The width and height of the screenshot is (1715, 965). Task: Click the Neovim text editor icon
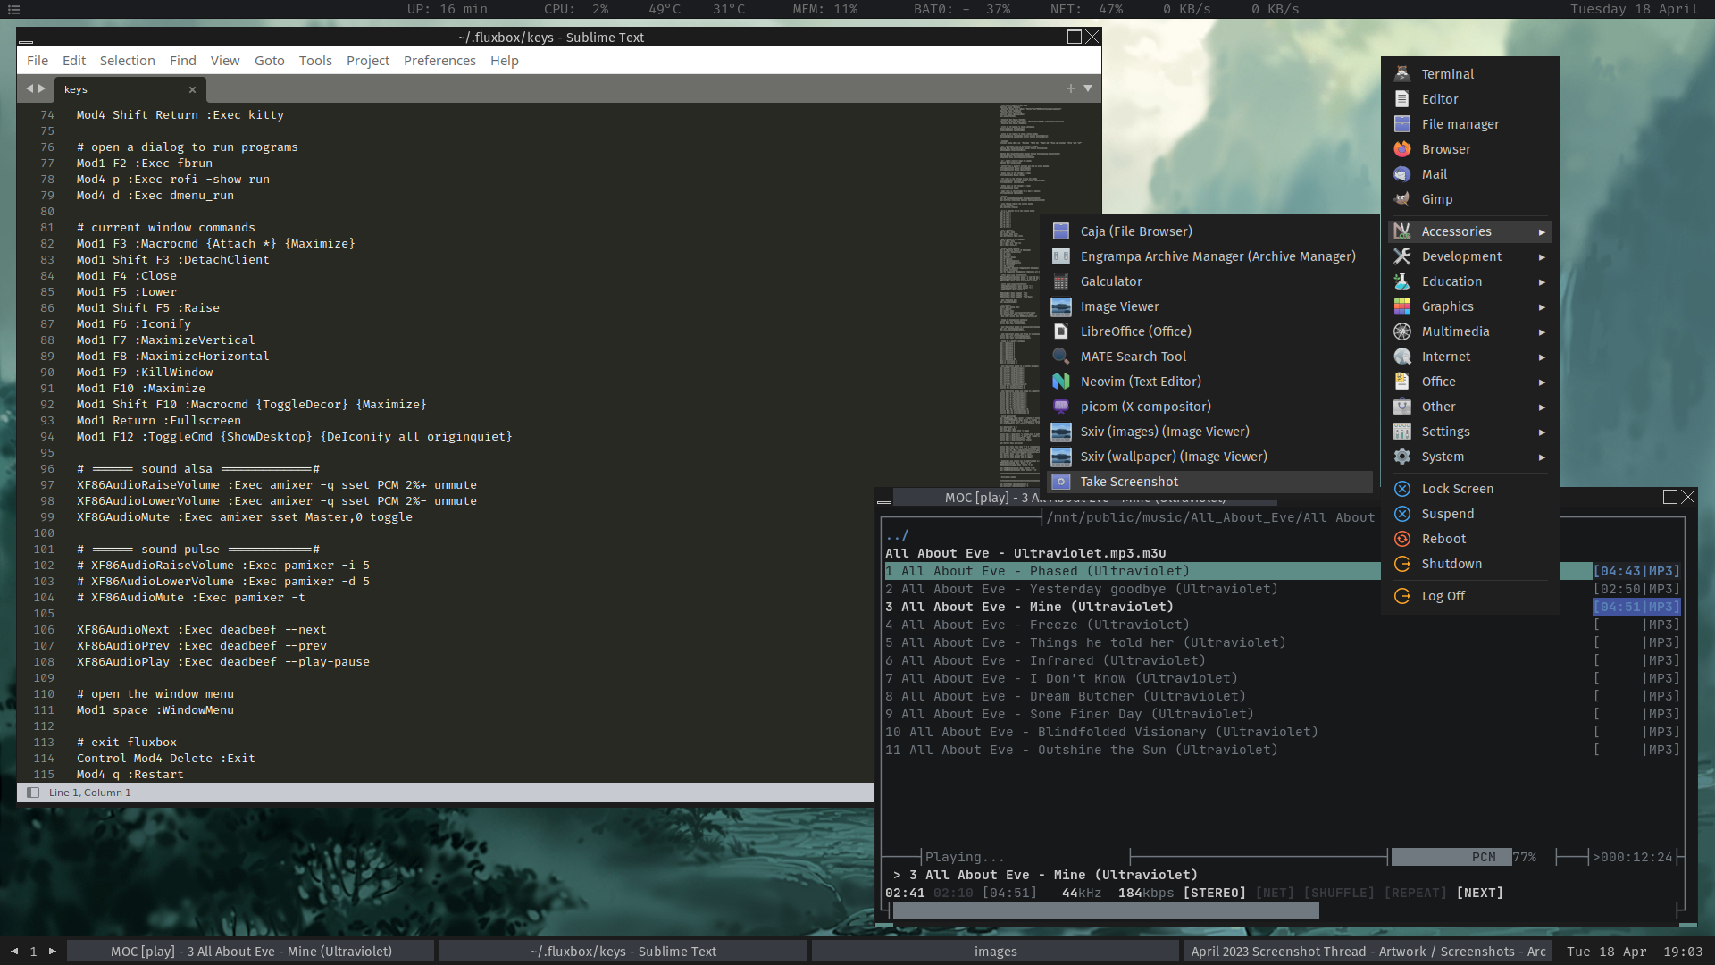pyautogui.click(x=1061, y=382)
